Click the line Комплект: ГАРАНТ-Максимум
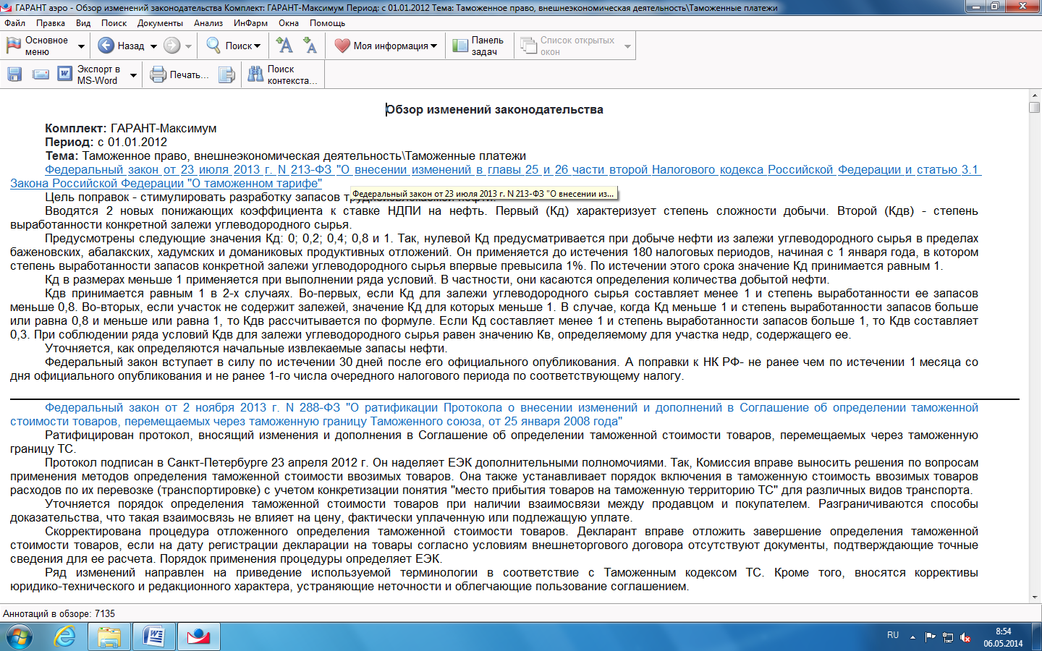The width and height of the screenshot is (1042, 651). click(130, 129)
